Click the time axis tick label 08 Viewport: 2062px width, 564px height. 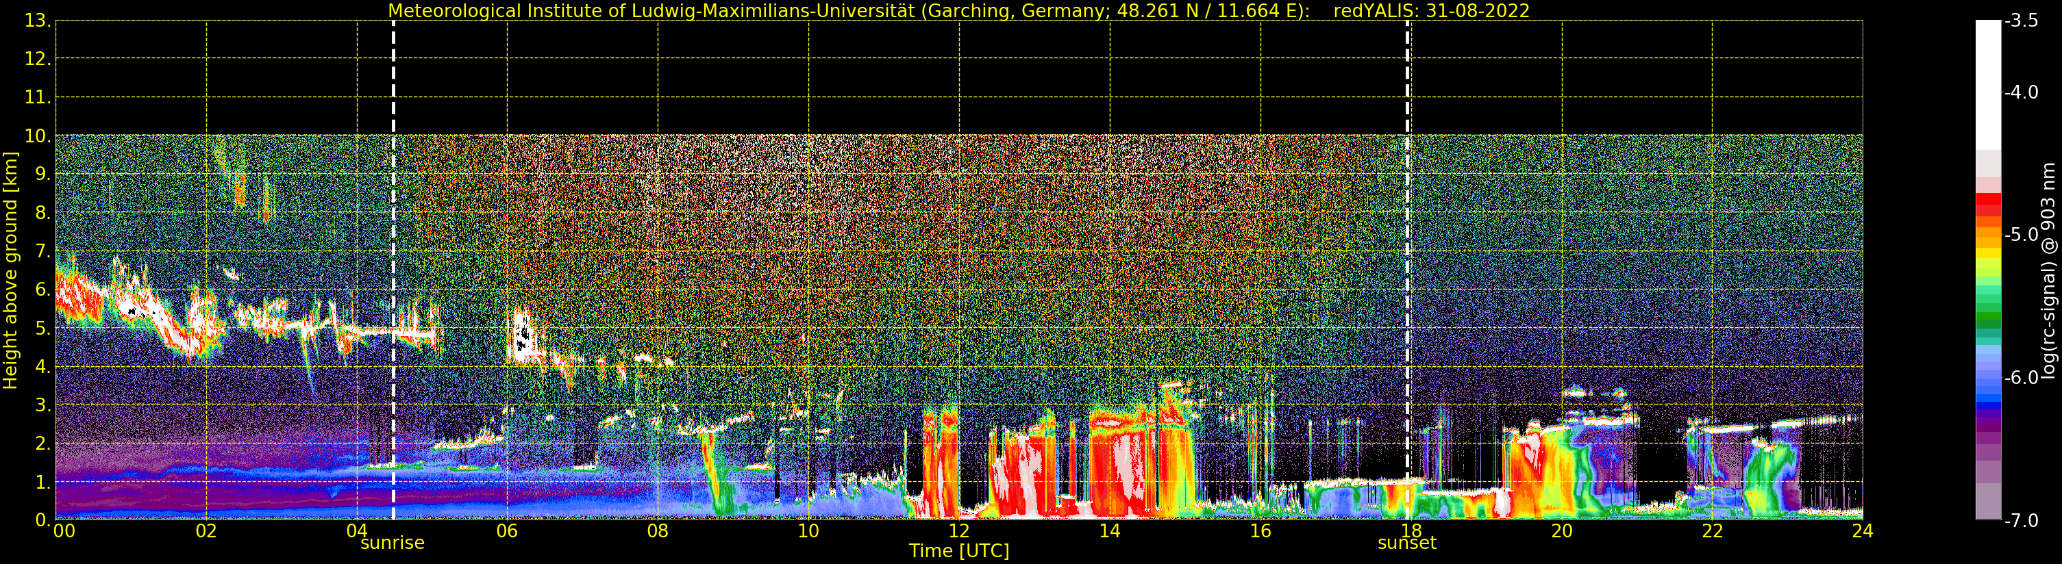tap(658, 531)
